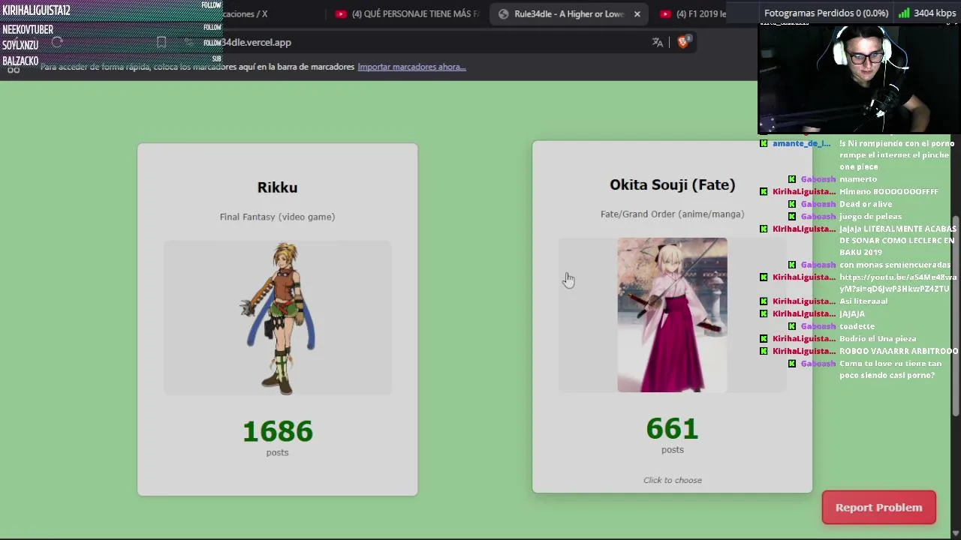961x540 pixels.
Task: Click the streamer webcam overlay
Action: [859, 79]
